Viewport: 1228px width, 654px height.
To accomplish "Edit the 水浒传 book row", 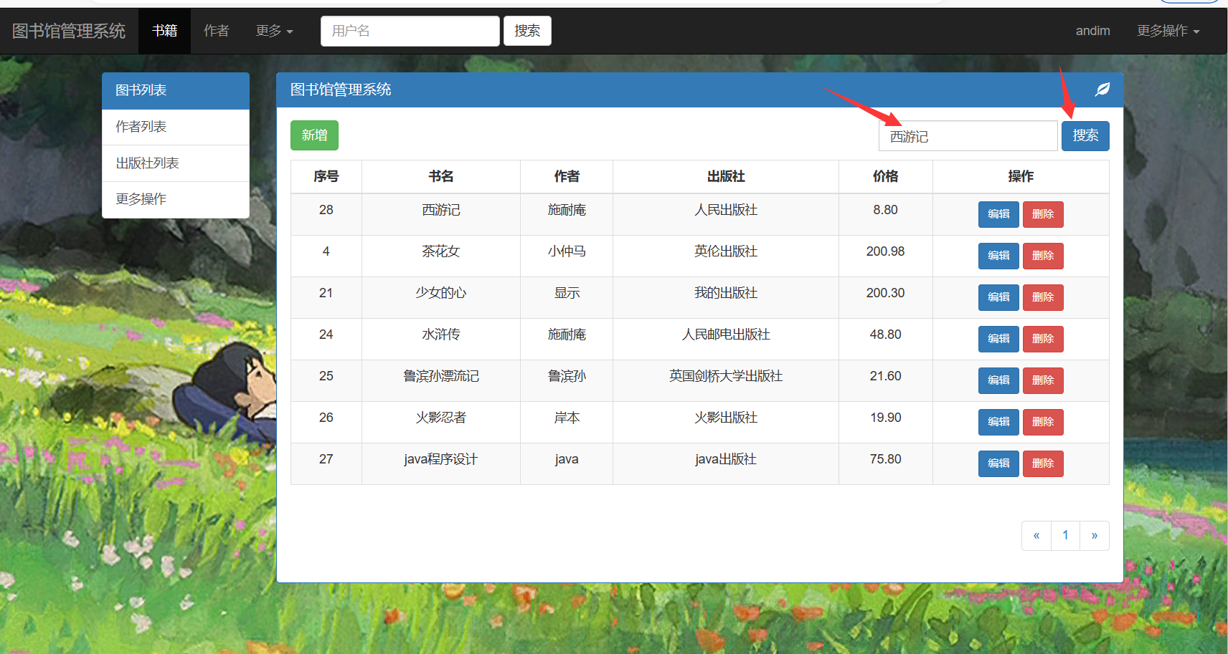I will click(998, 339).
